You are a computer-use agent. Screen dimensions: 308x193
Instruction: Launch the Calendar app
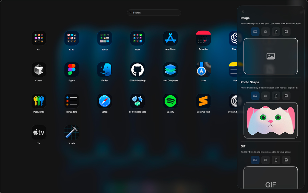click(203, 38)
